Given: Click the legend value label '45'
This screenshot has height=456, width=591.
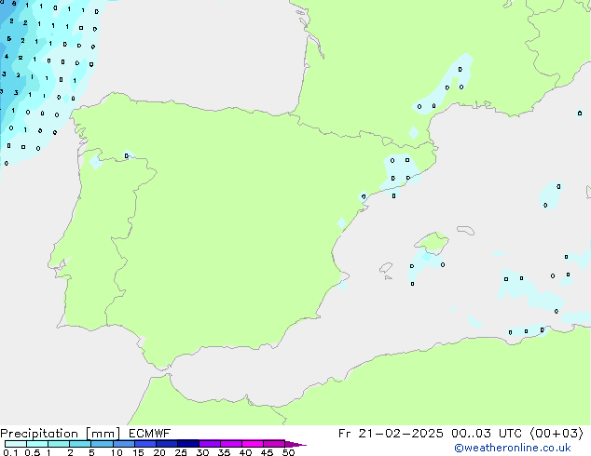Looking at the screenshot, I should click(267, 452).
